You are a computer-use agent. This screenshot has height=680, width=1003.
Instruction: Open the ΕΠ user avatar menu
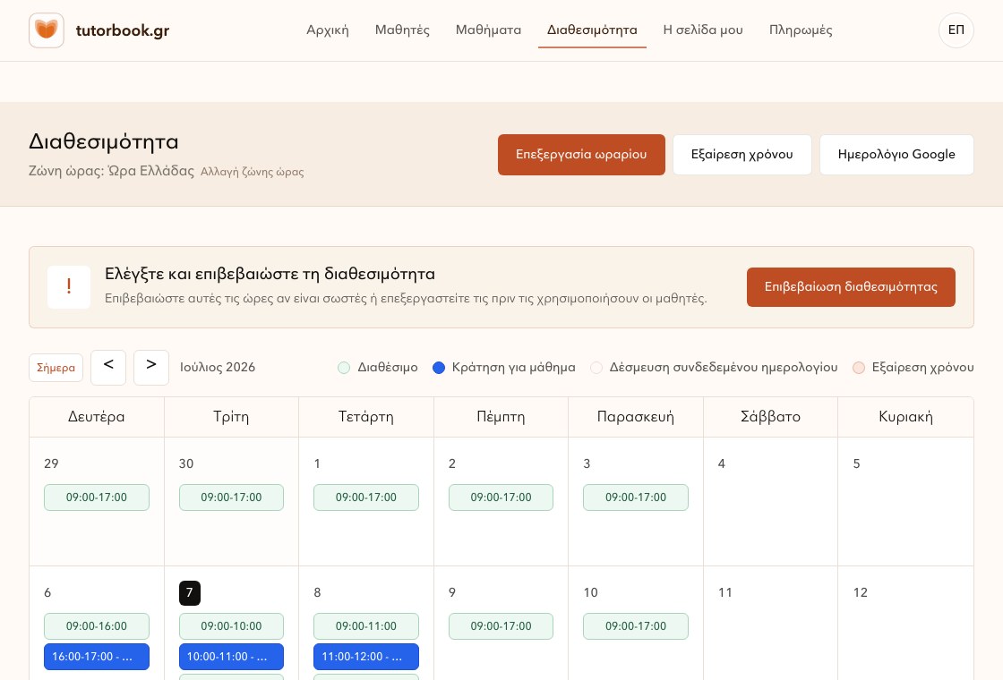pos(956,30)
